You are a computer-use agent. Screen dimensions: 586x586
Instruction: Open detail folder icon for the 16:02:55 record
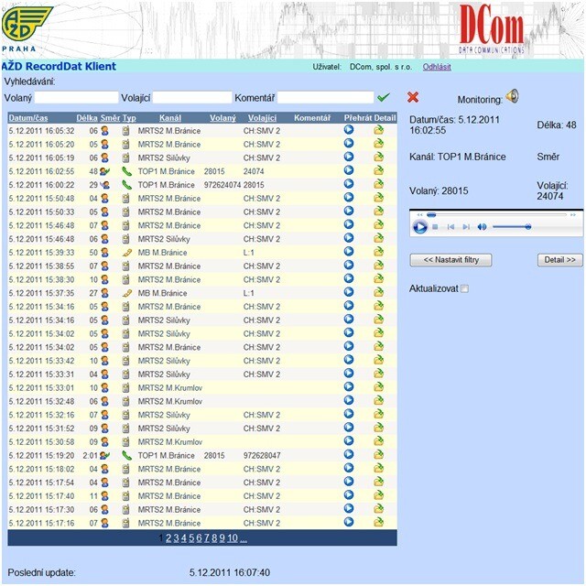pos(378,171)
